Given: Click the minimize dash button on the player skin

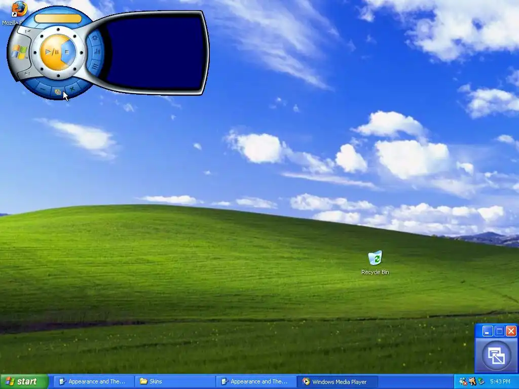Looking at the screenshot, I should pyautogui.click(x=43, y=88).
